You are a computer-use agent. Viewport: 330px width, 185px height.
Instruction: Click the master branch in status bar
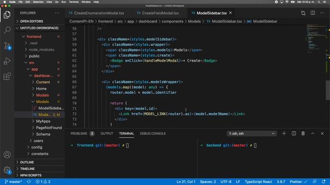pyautogui.click(x=13, y=181)
